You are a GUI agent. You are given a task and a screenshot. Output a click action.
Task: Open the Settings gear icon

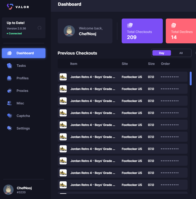point(10,128)
